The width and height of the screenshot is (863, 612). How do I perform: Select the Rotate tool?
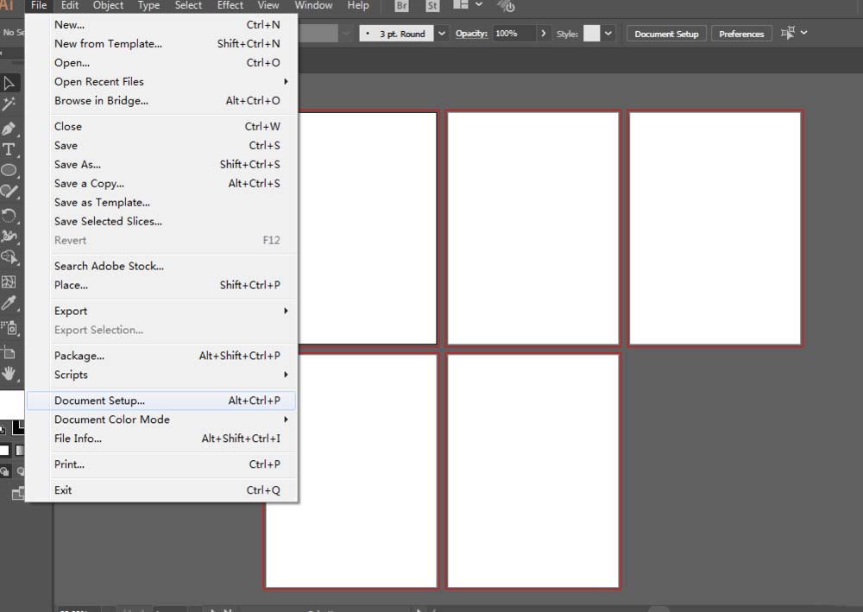pyautogui.click(x=9, y=214)
